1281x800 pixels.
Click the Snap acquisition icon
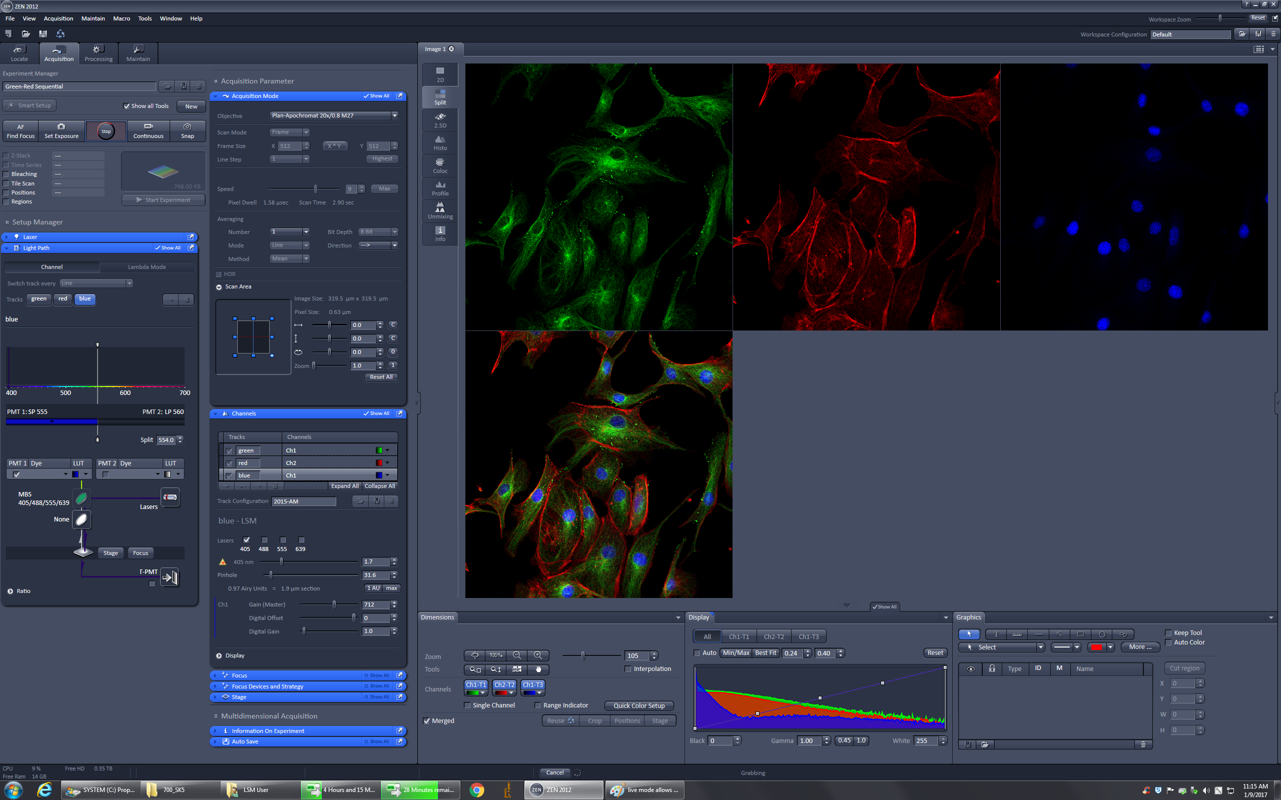point(187,130)
